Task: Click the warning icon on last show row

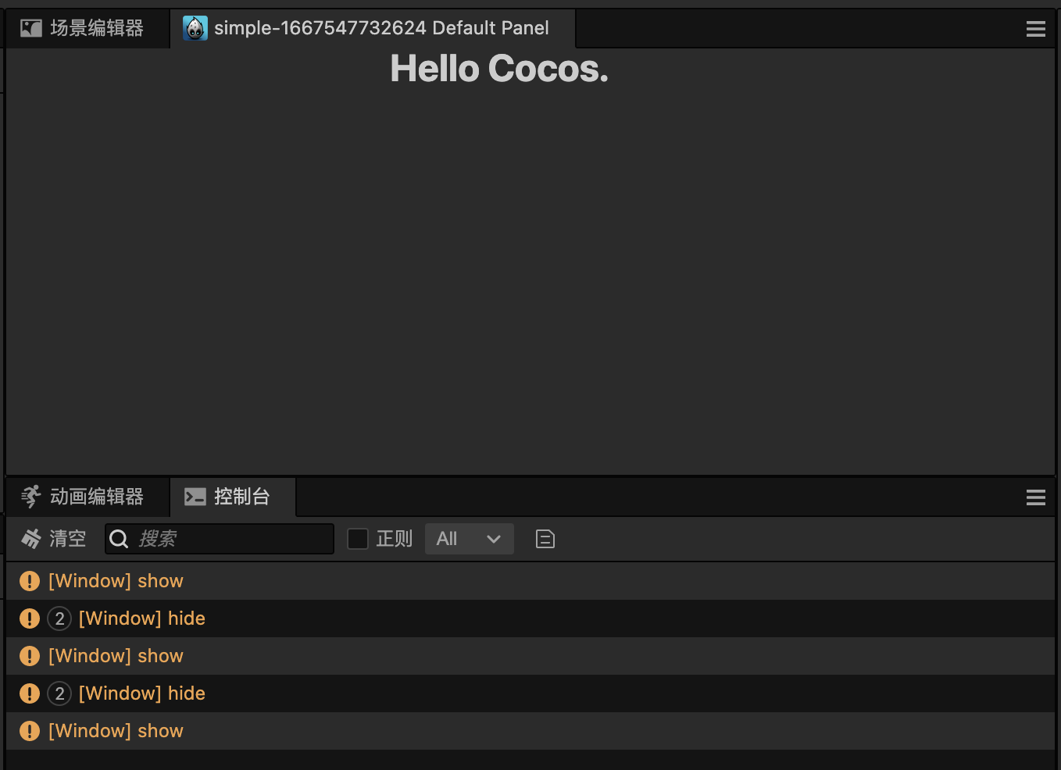Action: tap(30, 731)
